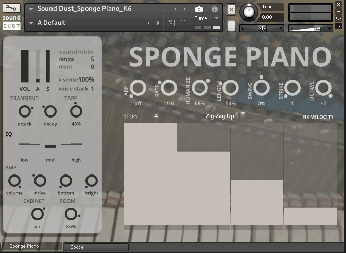Minimize instrument view with the minus icon
The width and height of the screenshot is (346, 253).
pyautogui.click(x=338, y=11)
